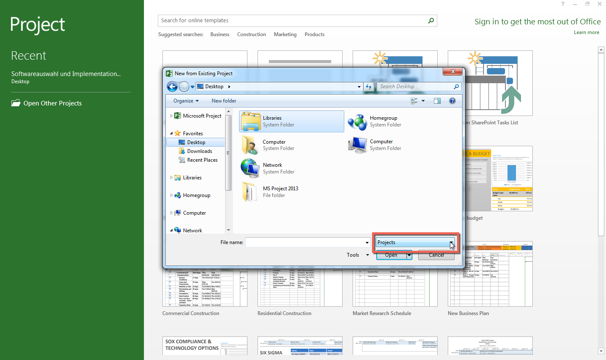This screenshot has width=606, height=360.
Task: Open the Residential Construction template thumbnail
Action: point(300,288)
